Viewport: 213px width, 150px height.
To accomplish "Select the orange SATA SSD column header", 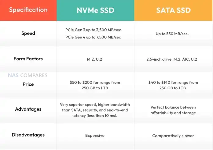I will [x=173, y=10].
